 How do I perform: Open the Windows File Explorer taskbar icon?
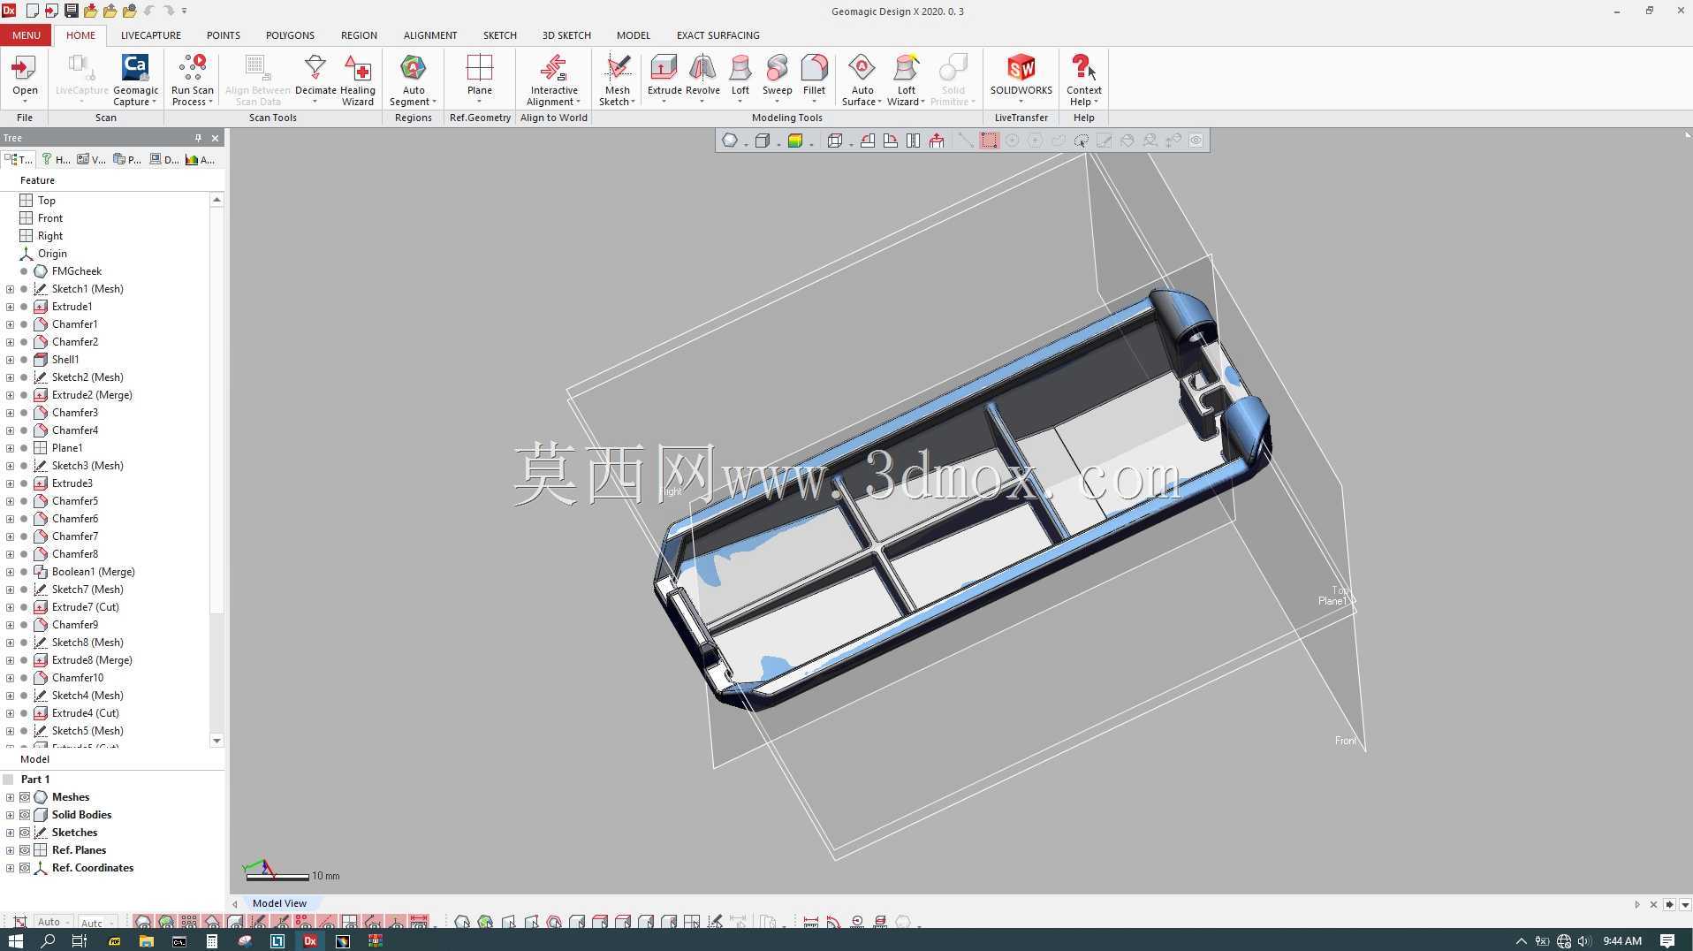[x=147, y=940]
